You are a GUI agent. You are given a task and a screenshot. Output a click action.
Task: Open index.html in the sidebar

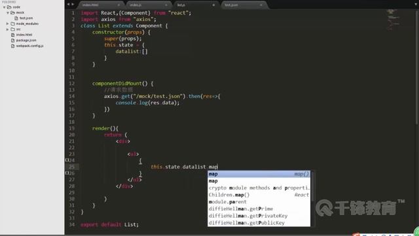(24, 35)
